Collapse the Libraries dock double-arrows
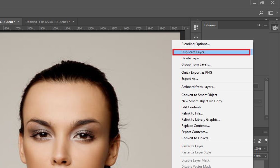 click(x=266, y=19)
